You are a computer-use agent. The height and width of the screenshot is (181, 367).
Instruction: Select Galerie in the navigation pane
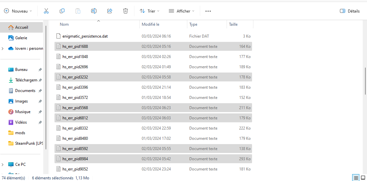[21, 38]
